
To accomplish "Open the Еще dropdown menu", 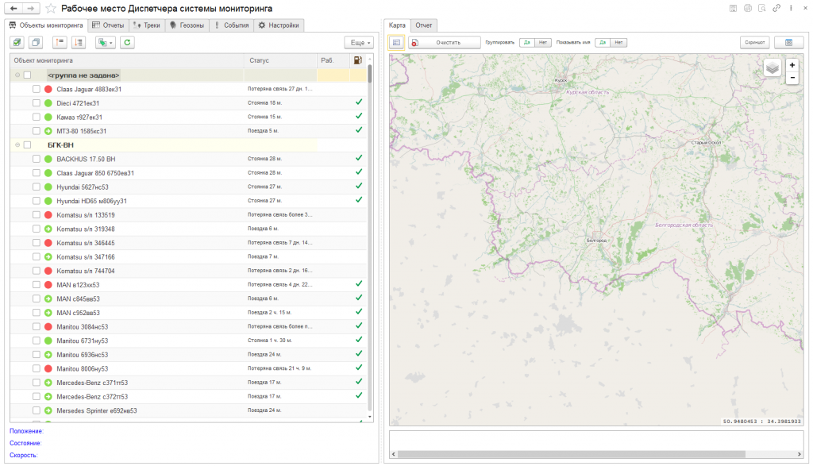I will 359,42.
